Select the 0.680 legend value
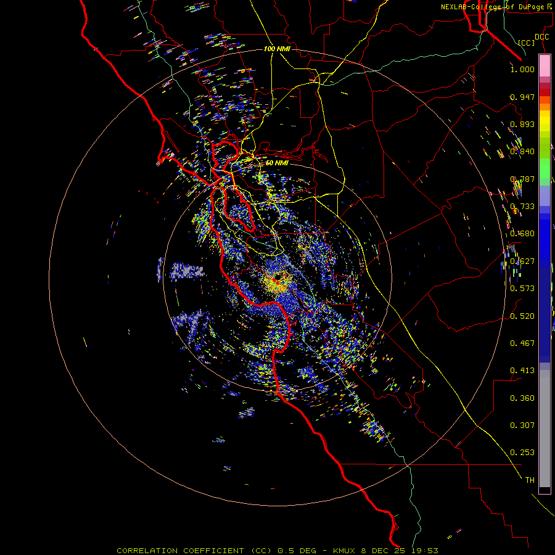This screenshot has width=555, height=555. (x=522, y=234)
